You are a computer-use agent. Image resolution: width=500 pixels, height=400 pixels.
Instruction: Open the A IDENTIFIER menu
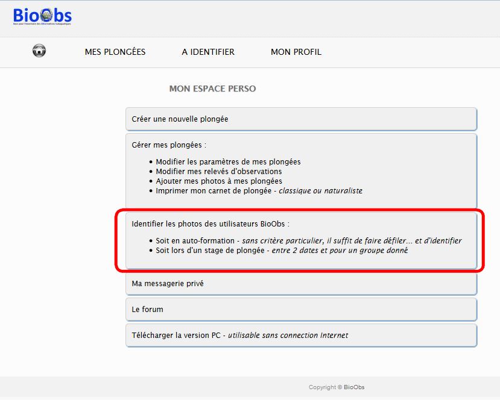click(208, 52)
